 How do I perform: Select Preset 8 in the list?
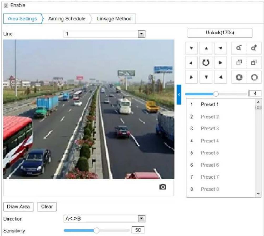click(x=221, y=189)
